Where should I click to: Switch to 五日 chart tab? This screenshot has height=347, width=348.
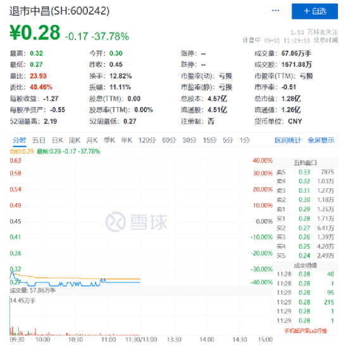pyautogui.click(x=39, y=140)
